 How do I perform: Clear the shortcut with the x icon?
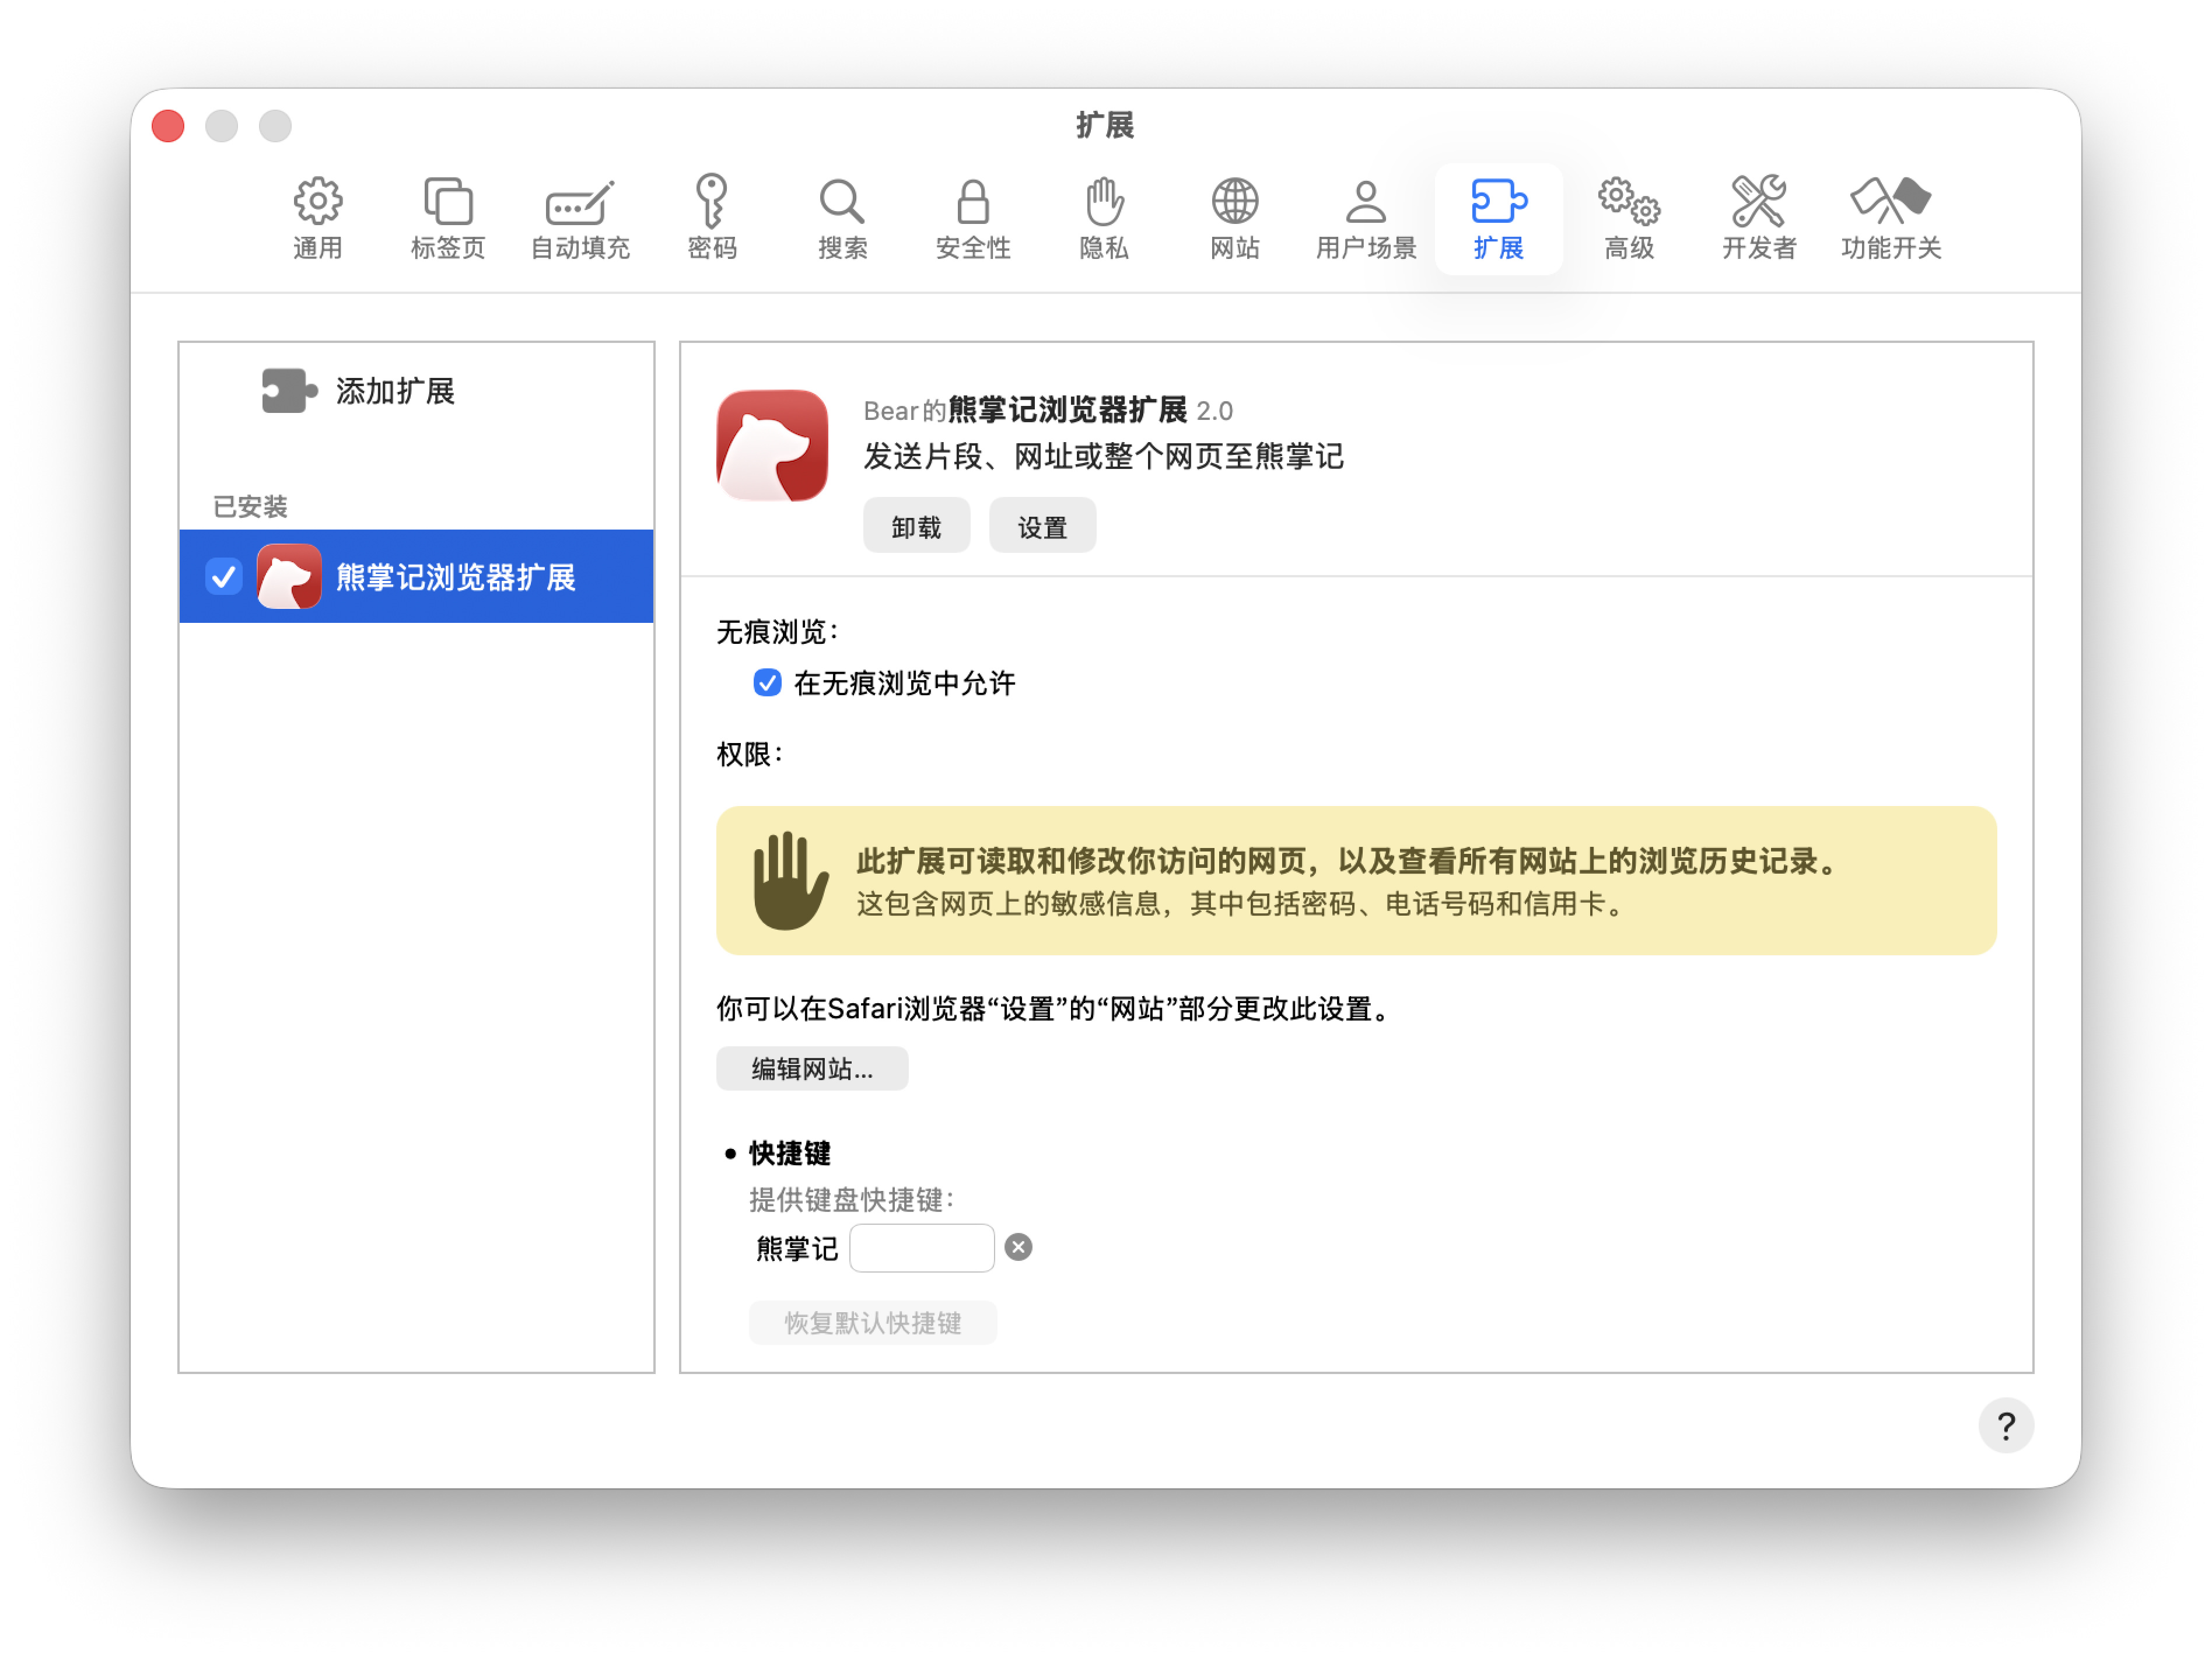point(1018,1247)
